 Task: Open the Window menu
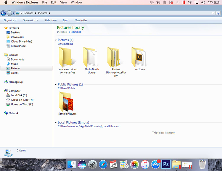[76, 2]
